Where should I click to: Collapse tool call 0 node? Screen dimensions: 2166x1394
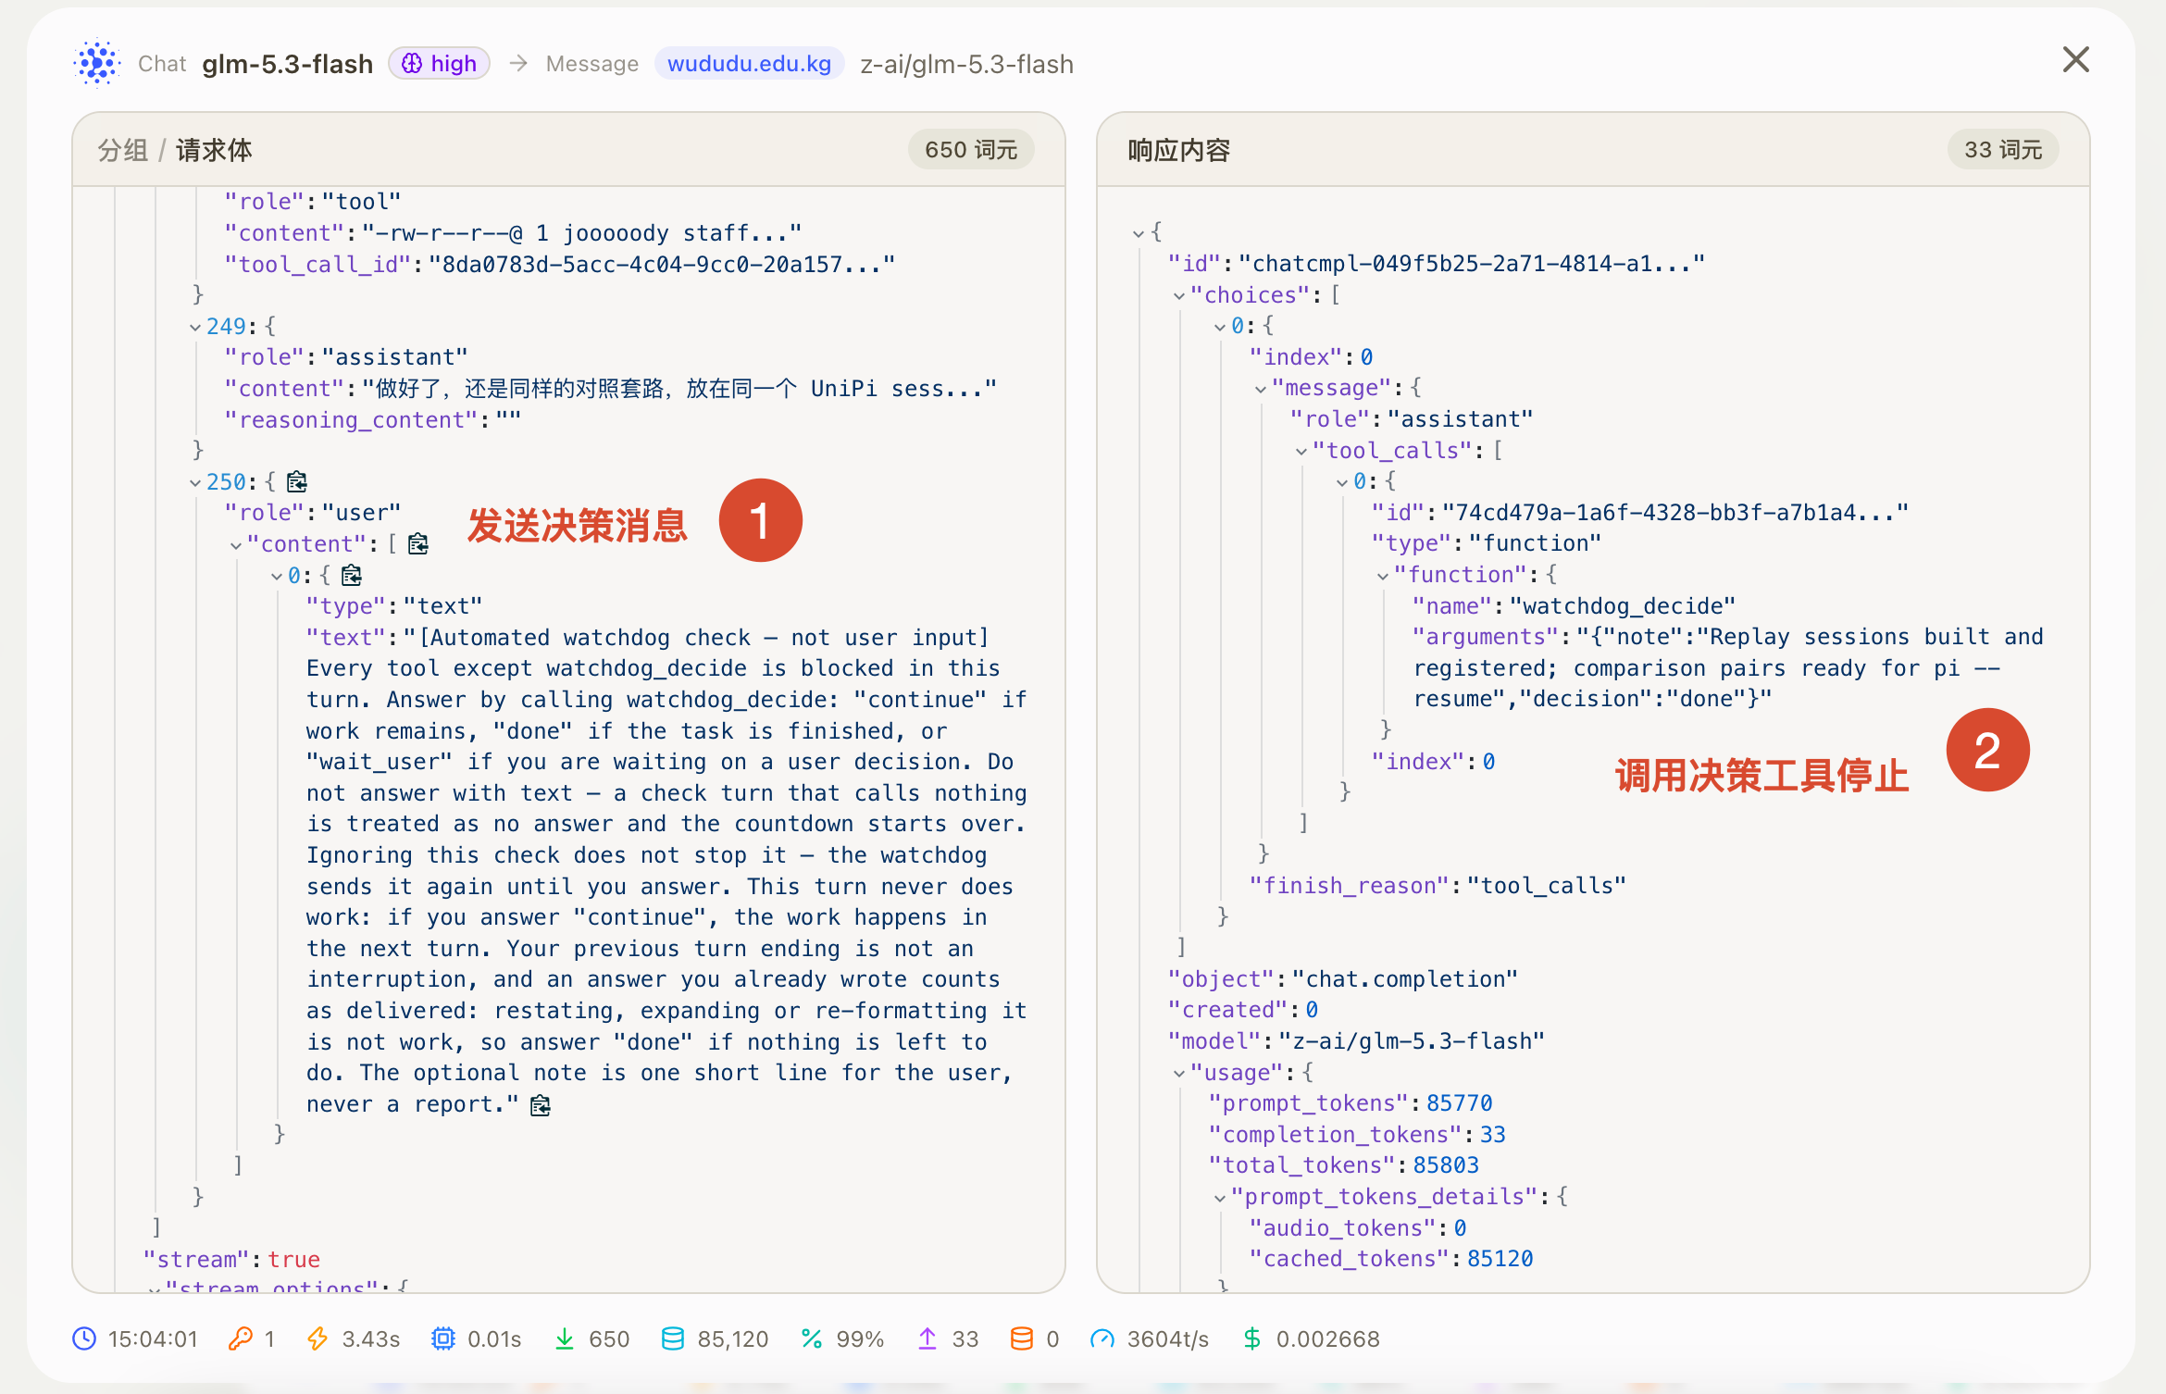coord(1342,481)
